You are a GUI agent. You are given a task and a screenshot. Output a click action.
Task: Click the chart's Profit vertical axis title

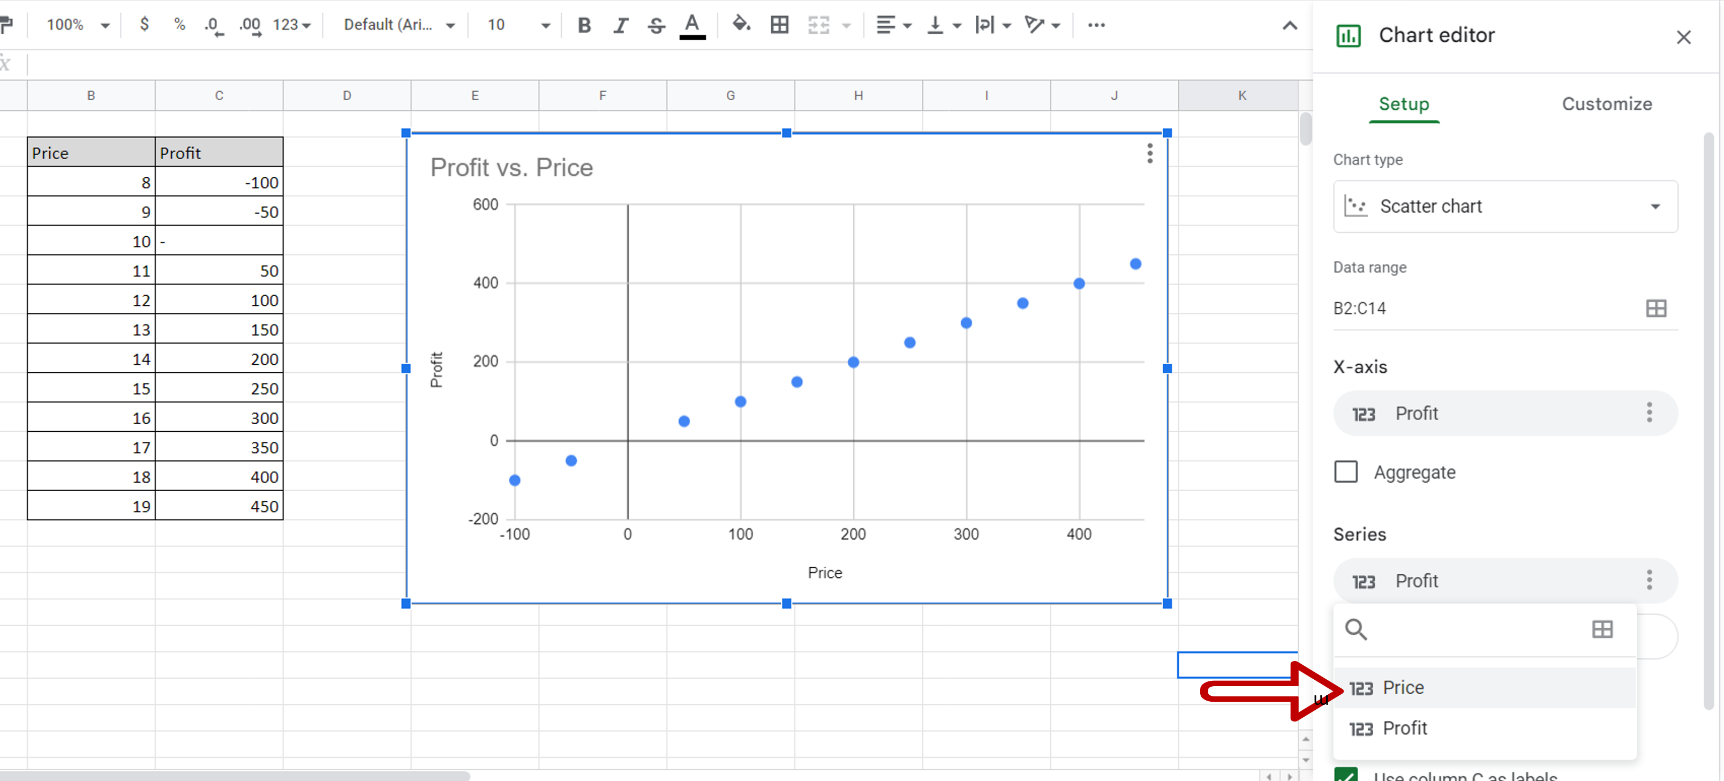point(436,370)
